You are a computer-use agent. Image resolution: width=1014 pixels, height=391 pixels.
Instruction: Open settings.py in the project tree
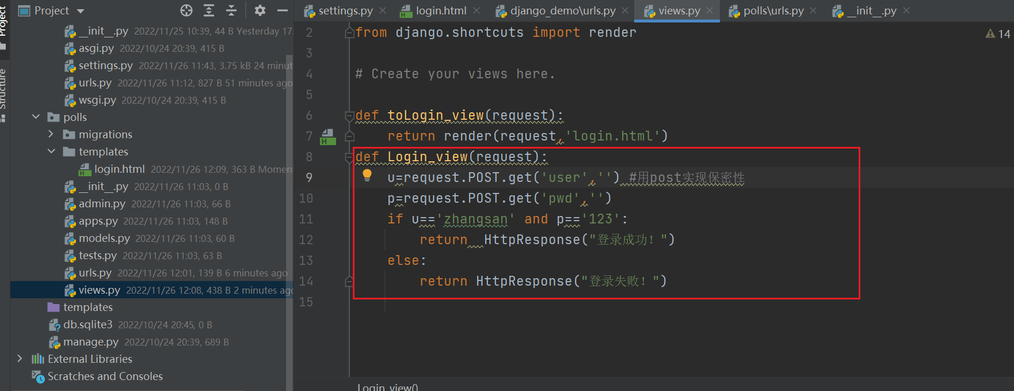(x=106, y=66)
